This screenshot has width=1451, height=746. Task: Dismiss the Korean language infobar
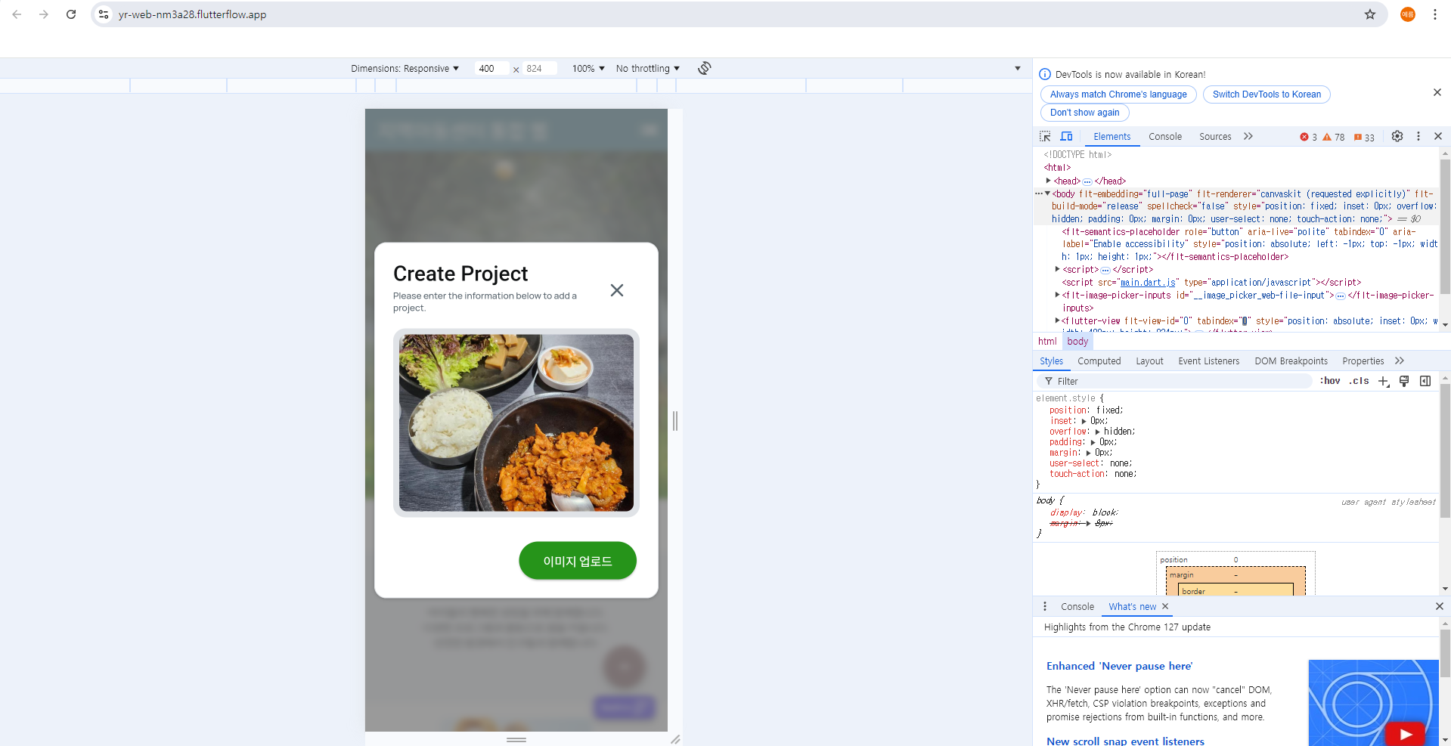pyautogui.click(x=1437, y=92)
